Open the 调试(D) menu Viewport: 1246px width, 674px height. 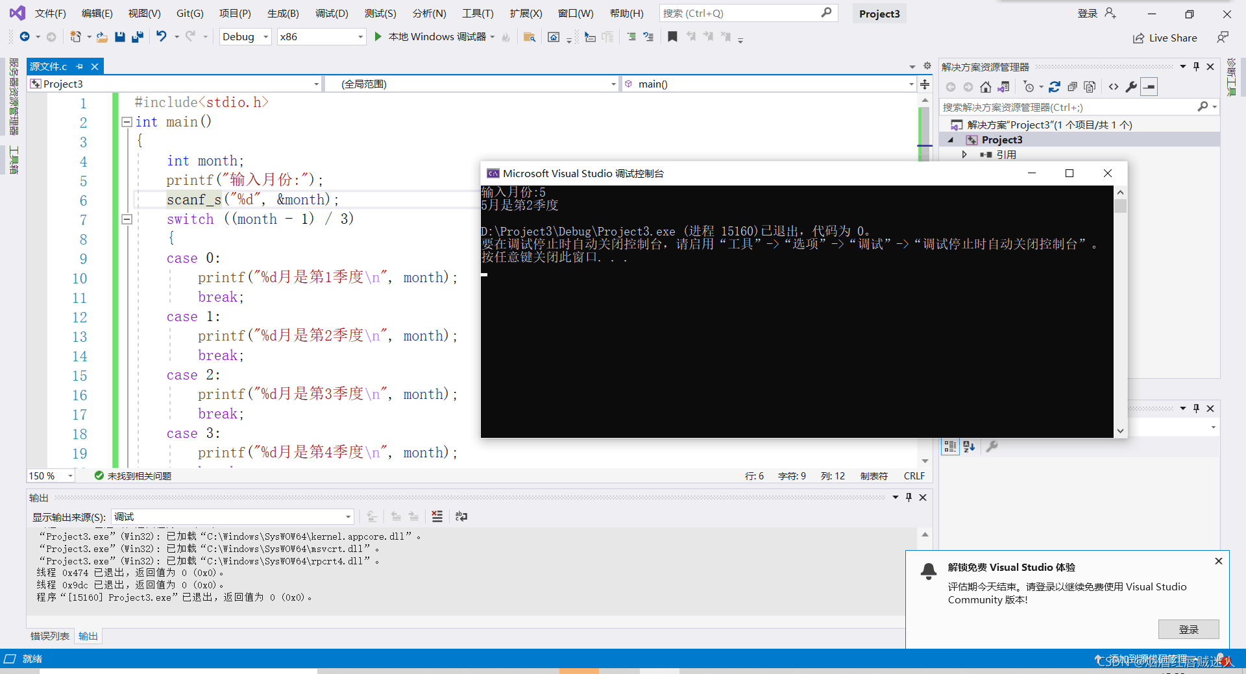332,13
